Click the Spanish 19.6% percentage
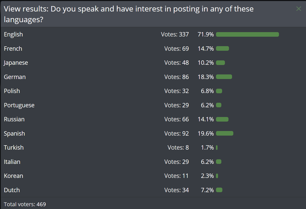The height and width of the screenshot is (209, 306). tap(206, 134)
